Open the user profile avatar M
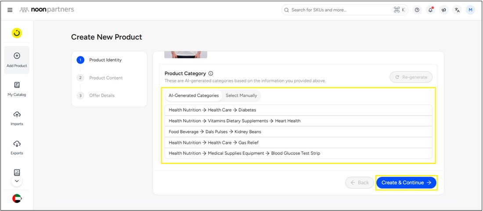The image size is (483, 211). (470, 10)
